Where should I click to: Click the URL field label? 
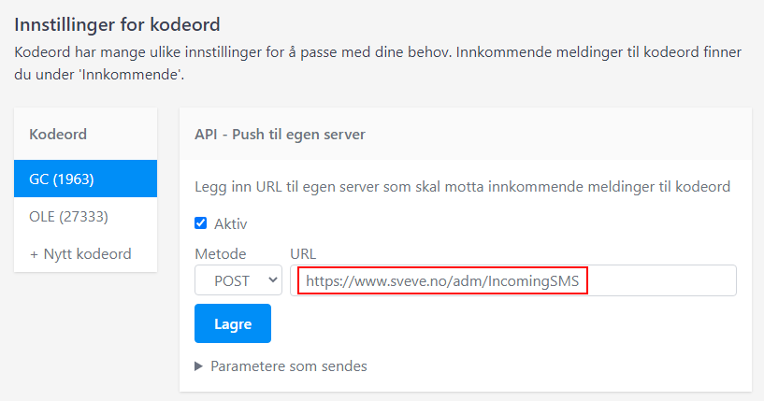point(303,253)
